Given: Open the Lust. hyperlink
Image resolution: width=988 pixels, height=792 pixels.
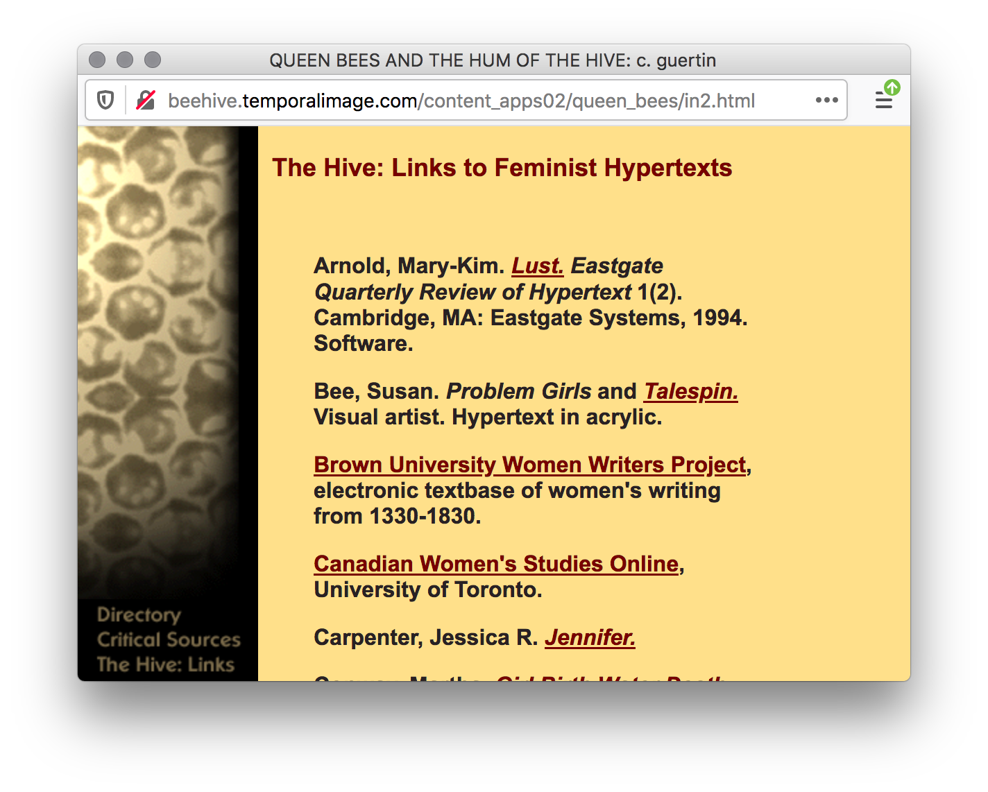Looking at the screenshot, I should (538, 266).
